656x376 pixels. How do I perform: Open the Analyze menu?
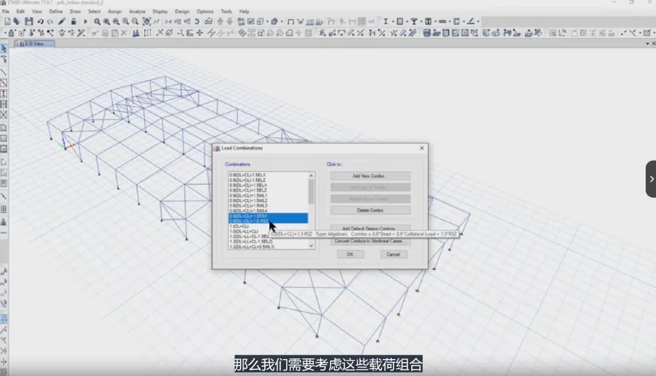[137, 12]
